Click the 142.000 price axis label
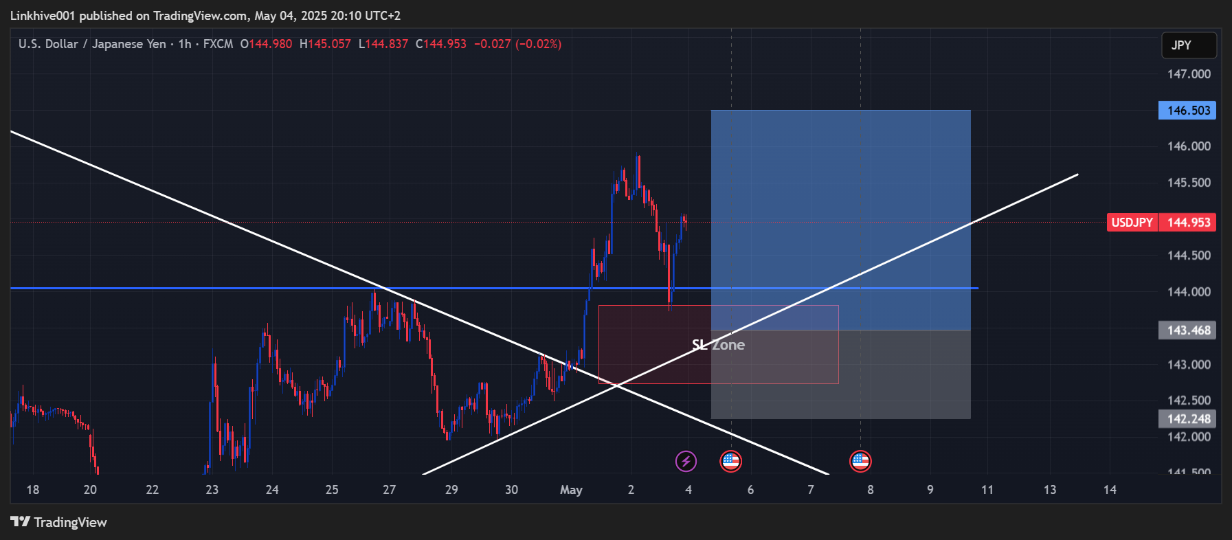The height and width of the screenshot is (540, 1232). (x=1189, y=437)
